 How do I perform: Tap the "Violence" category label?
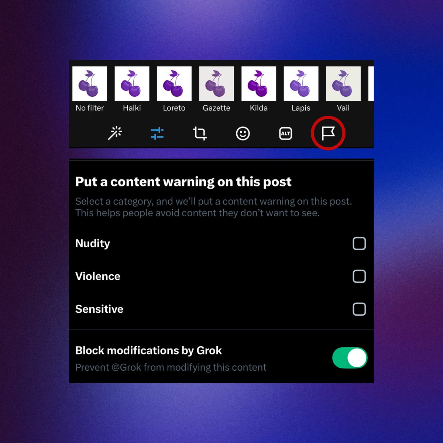pyautogui.click(x=98, y=276)
